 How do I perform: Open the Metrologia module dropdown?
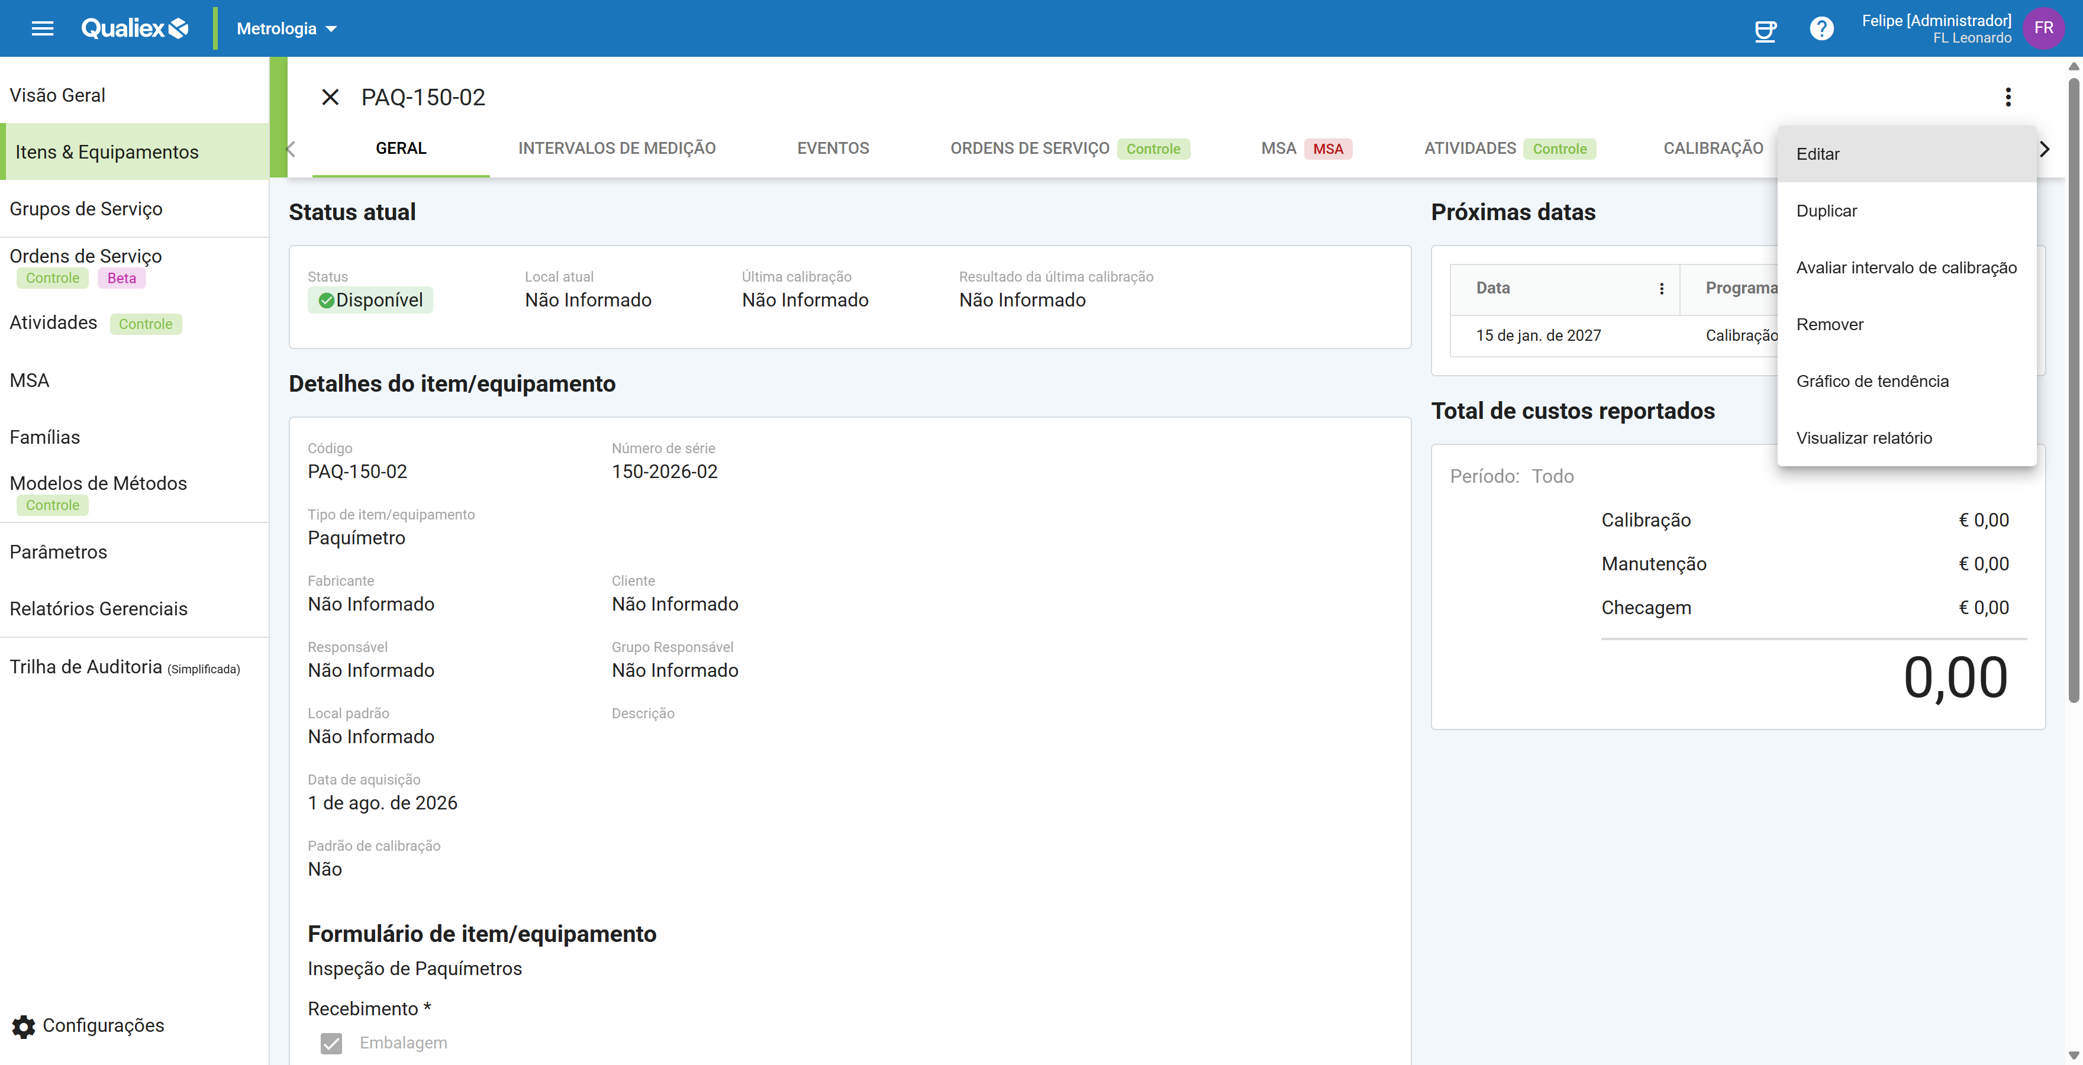[x=286, y=29]
